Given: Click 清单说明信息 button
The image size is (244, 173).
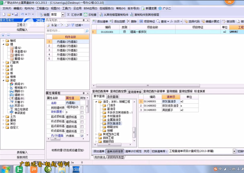Looking at the screenshot, I should coord(115,151).
